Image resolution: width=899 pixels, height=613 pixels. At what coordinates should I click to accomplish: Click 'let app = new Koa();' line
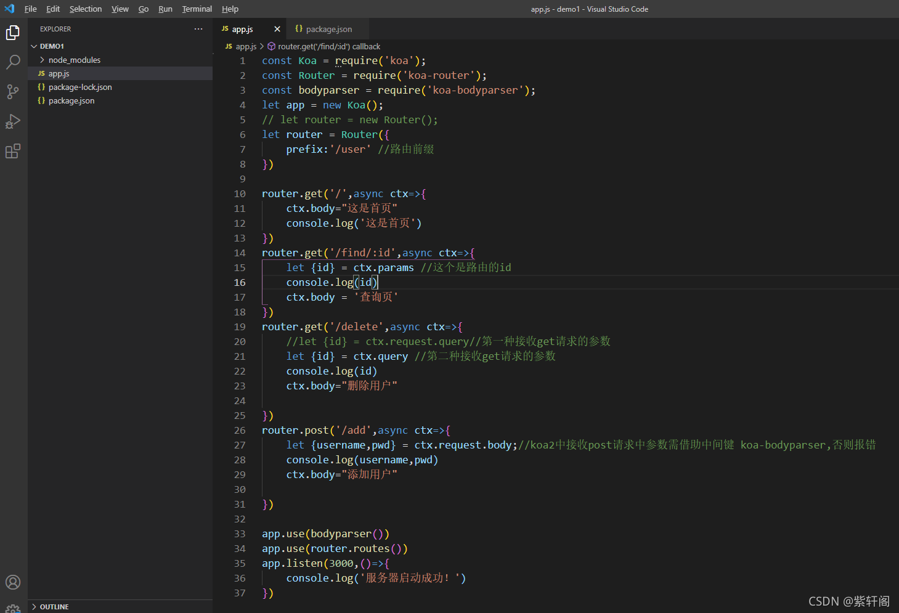coord(322,105)
